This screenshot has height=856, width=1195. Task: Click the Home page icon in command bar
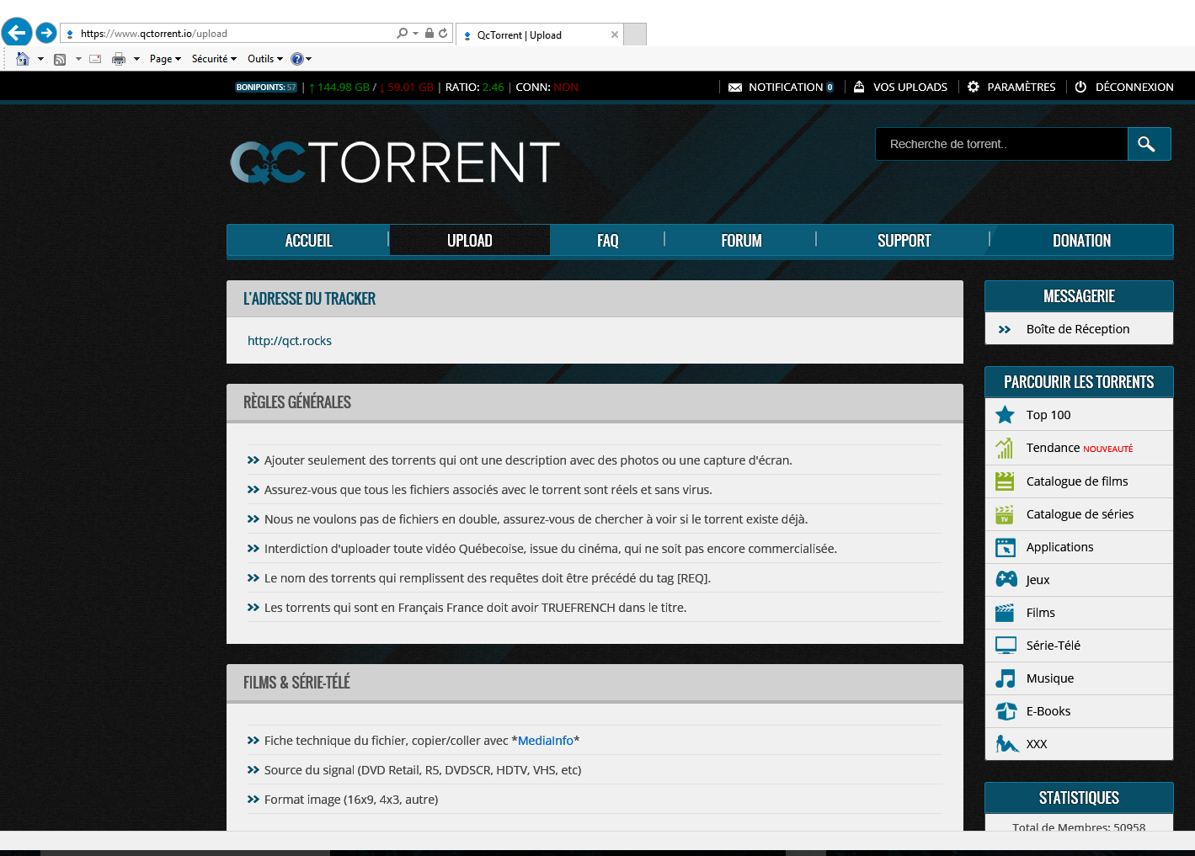pos(23,58)
